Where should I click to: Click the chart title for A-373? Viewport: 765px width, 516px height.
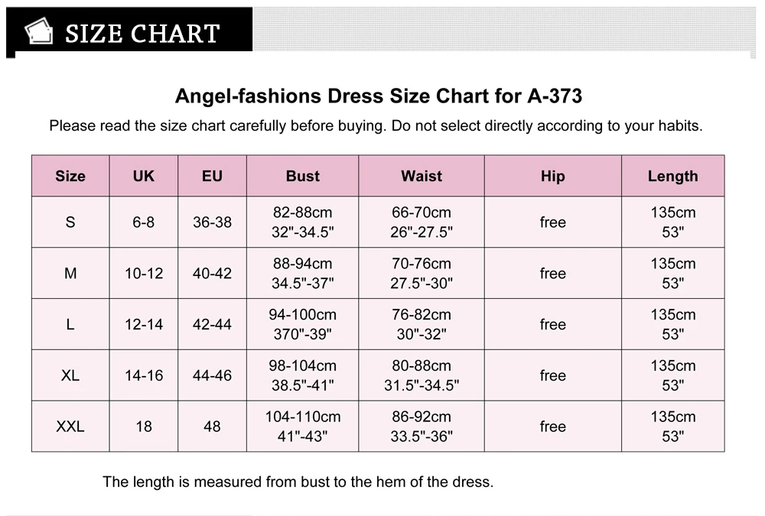(x=379, y=96)
